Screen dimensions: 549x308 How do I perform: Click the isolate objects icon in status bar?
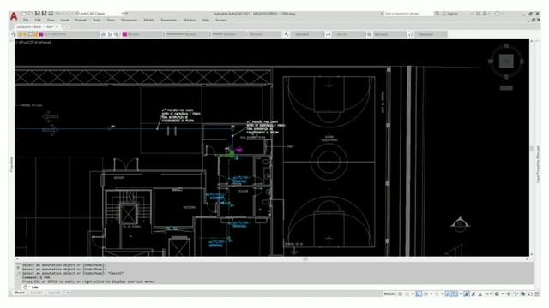click(516, 294)
